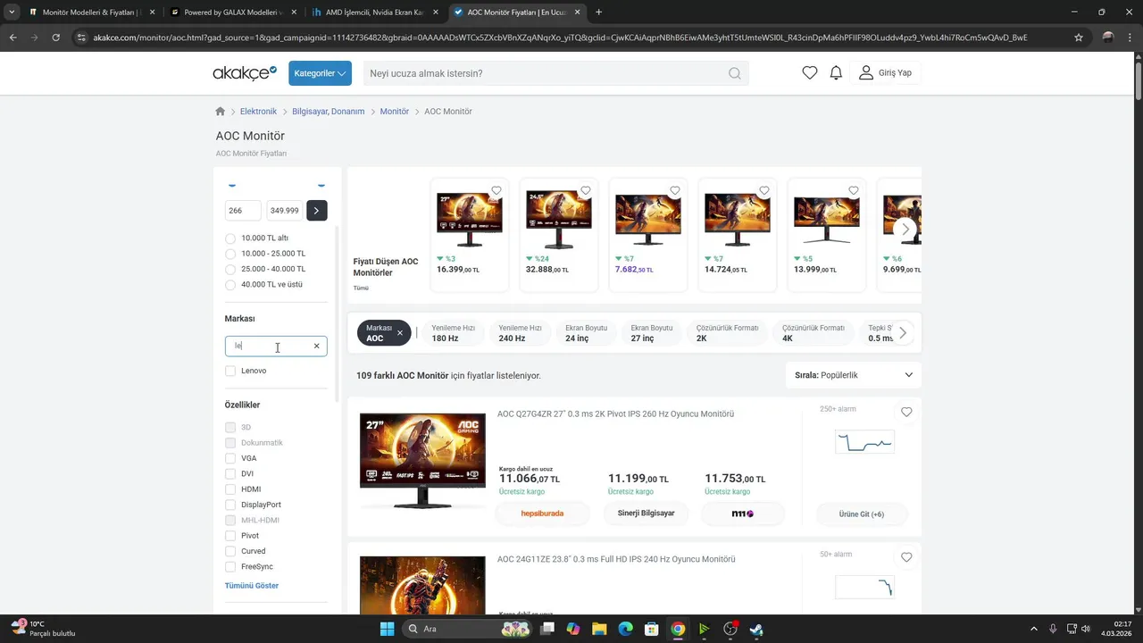Click the search magnifier icon
Screen dimensions: 1143x643
[x=734, y=73]
